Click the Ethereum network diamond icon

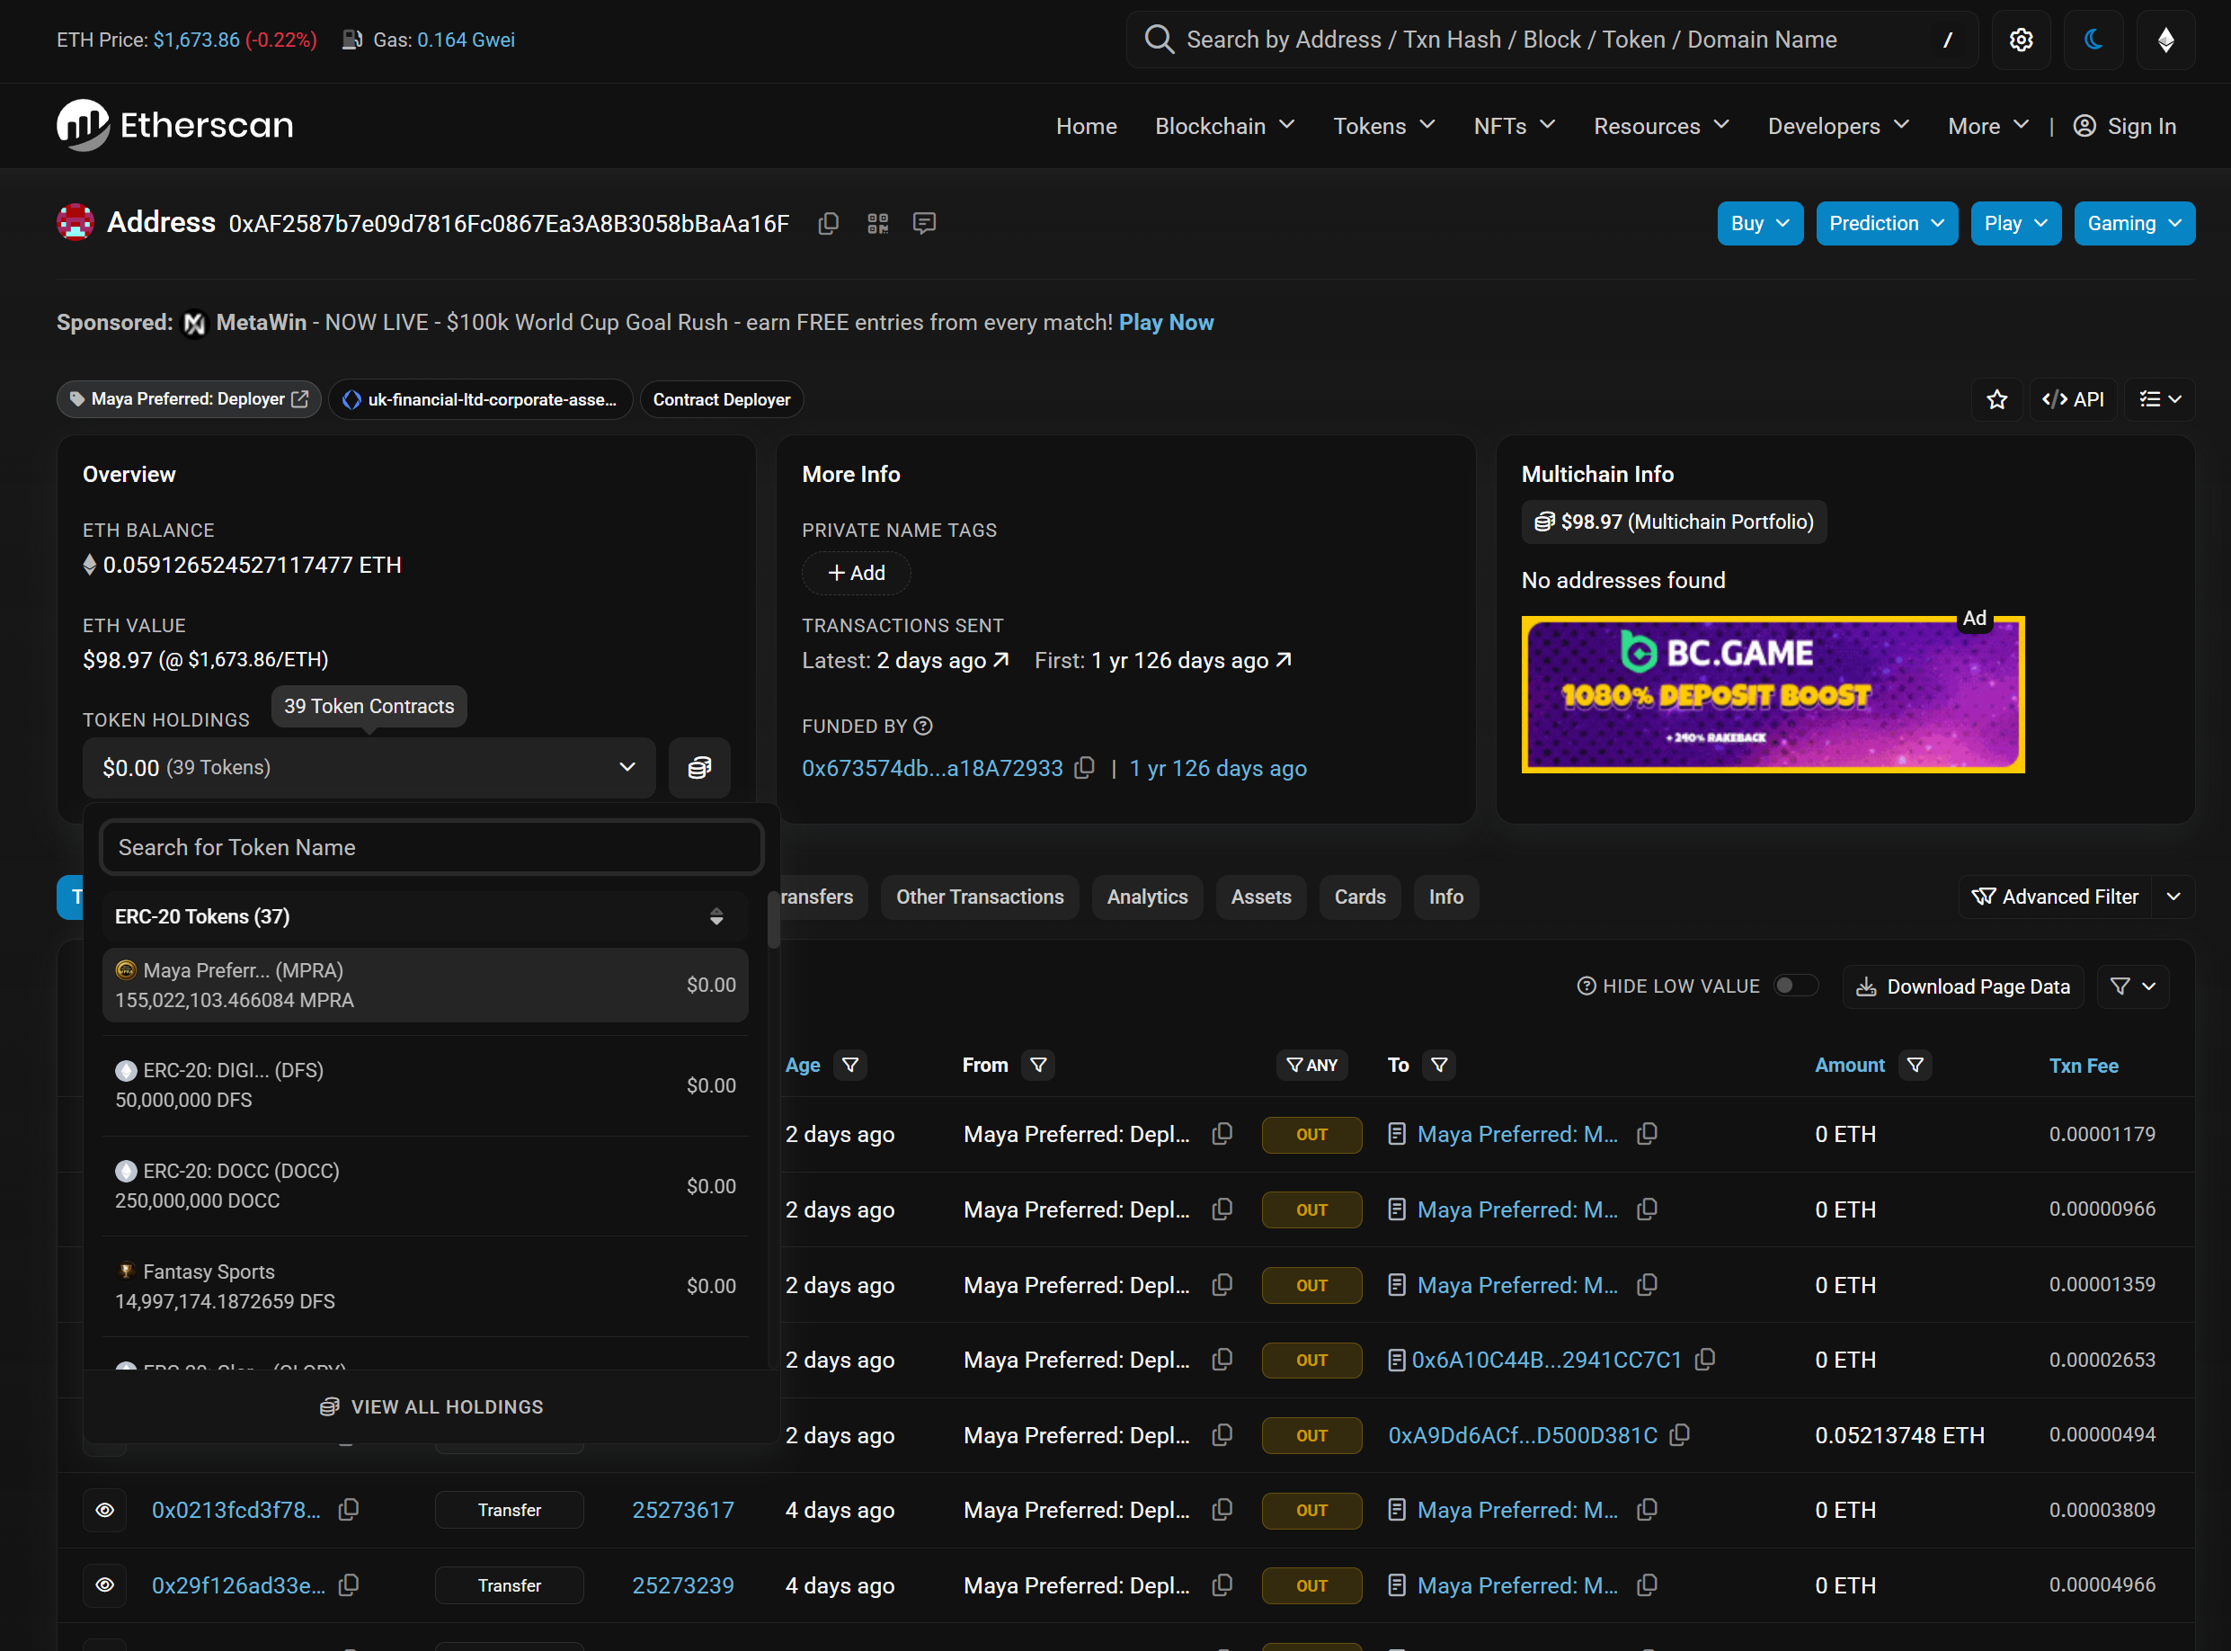(2165, 40)
